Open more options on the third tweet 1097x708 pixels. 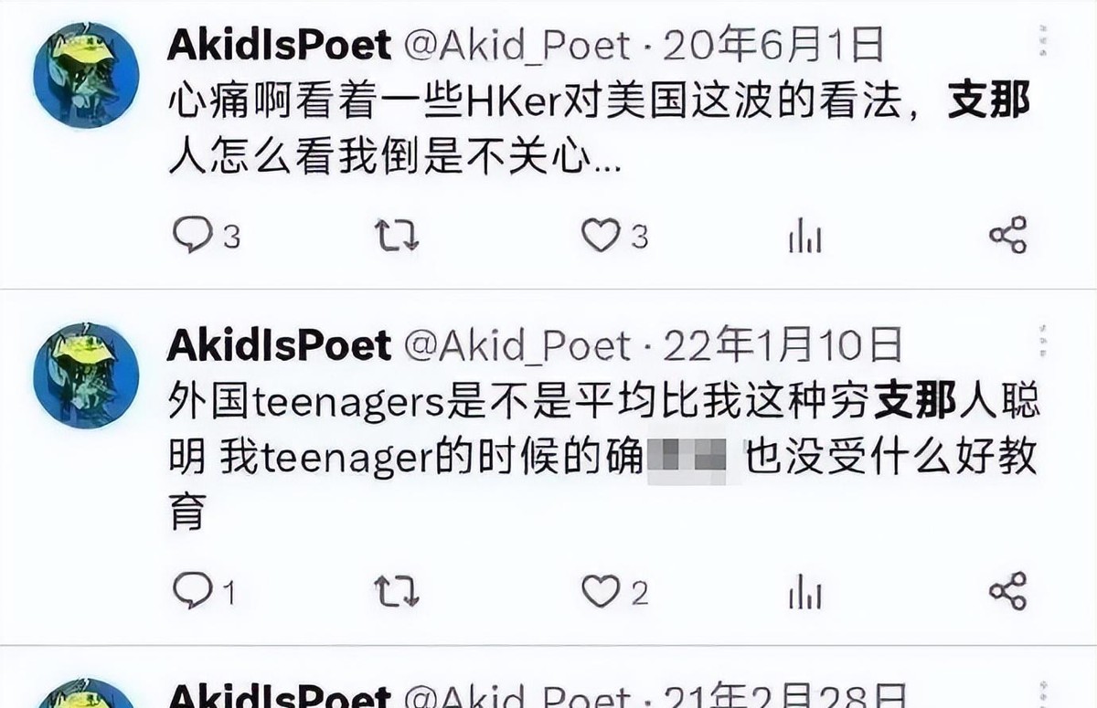tap(1042, 694)
